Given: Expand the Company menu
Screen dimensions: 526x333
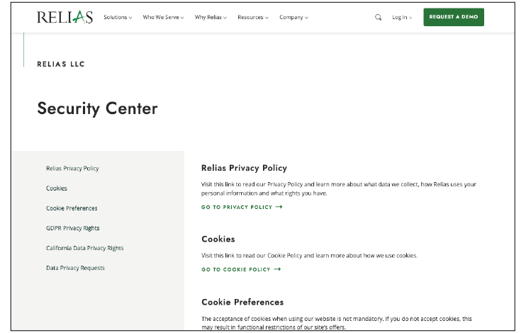Looking at the screenshot, I should click(294, 17).
